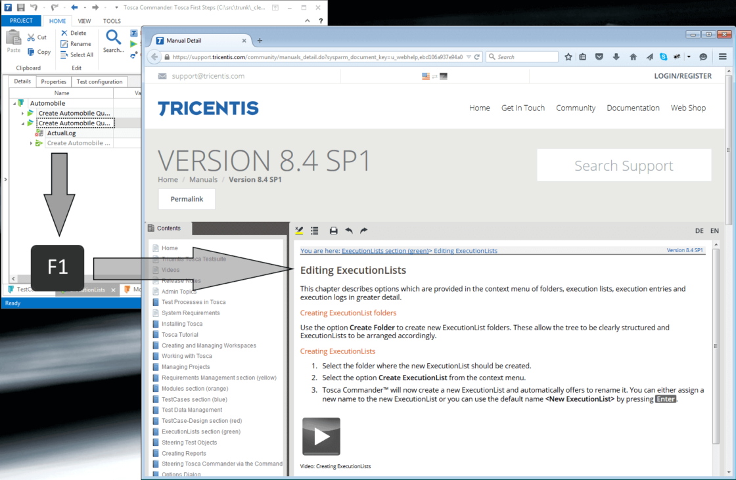Reload the page in the browser
The width and height of the screenshot is (736, 480).
click(477, 57)
